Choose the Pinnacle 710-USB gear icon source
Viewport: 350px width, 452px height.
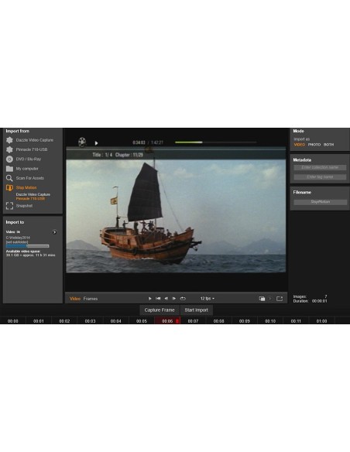[x=9, y=149]
